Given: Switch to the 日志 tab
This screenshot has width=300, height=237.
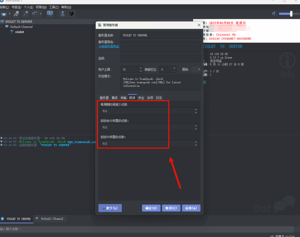Looking at the screenshot, I should (159, 98).
